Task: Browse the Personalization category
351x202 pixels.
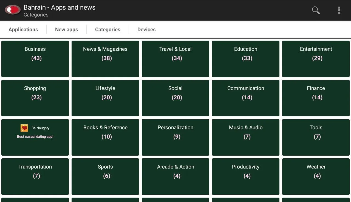Action: point(175,138)
